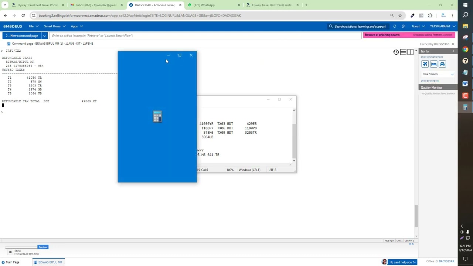Open the Smart Flows dropdown
This screenshot has height=266, width=473.
pyautogui.click(x=54, y=26)
